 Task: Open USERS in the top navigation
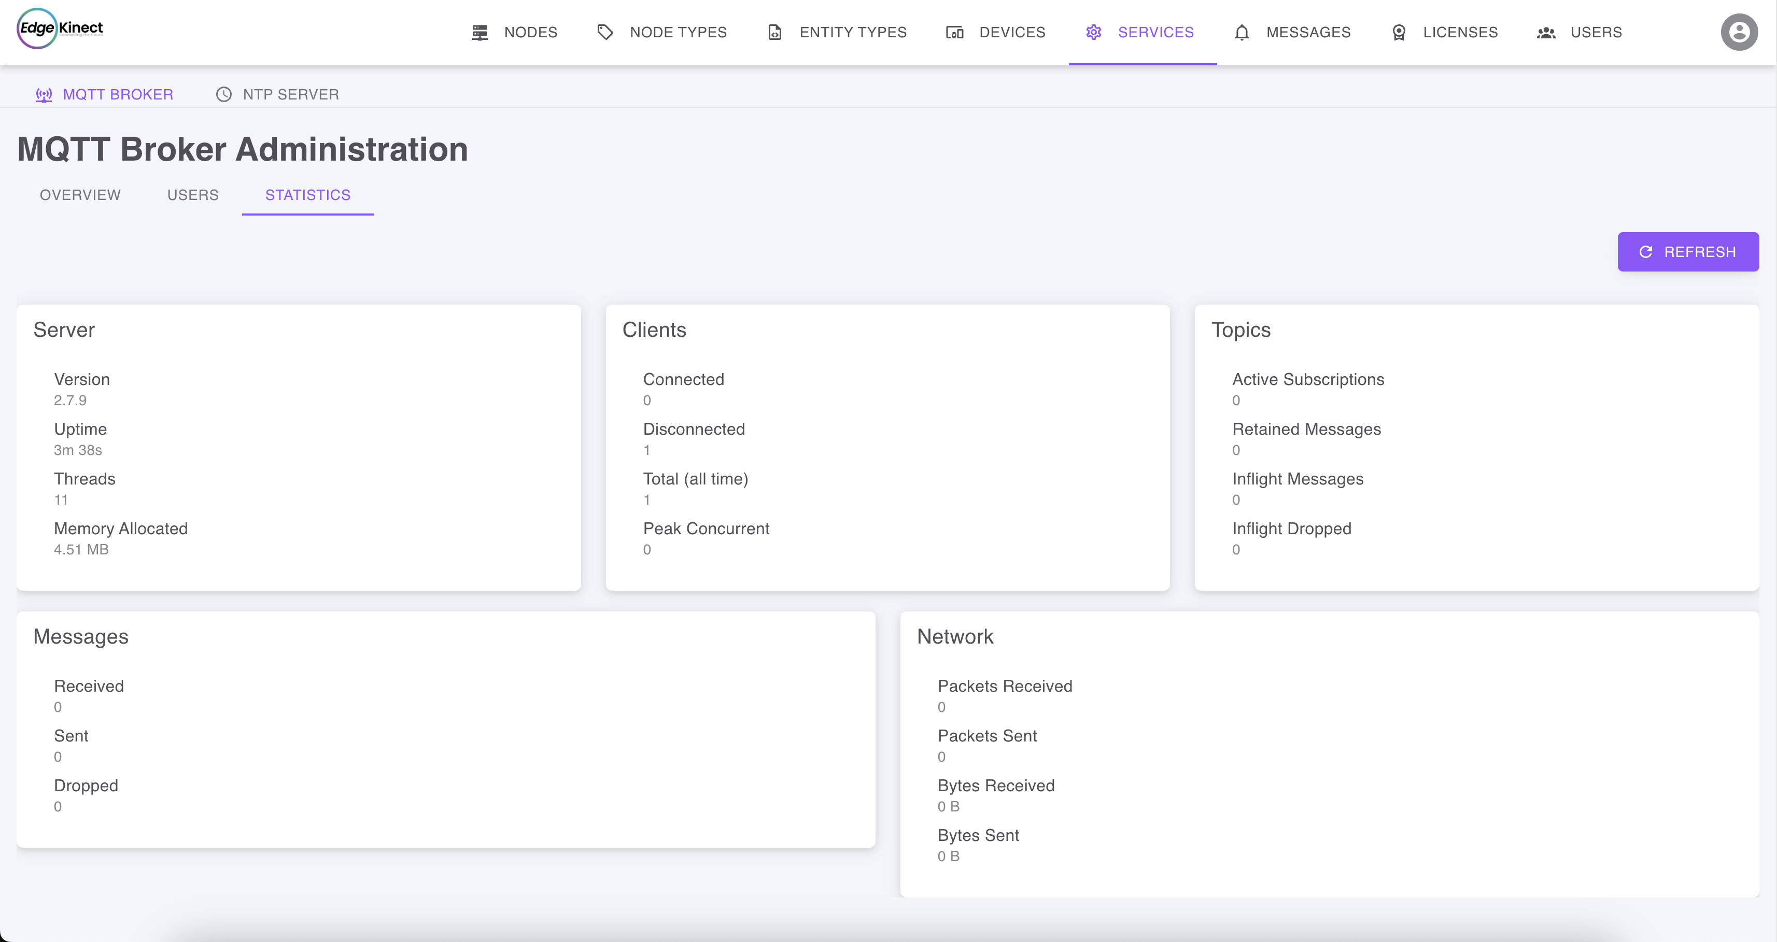1579,33
